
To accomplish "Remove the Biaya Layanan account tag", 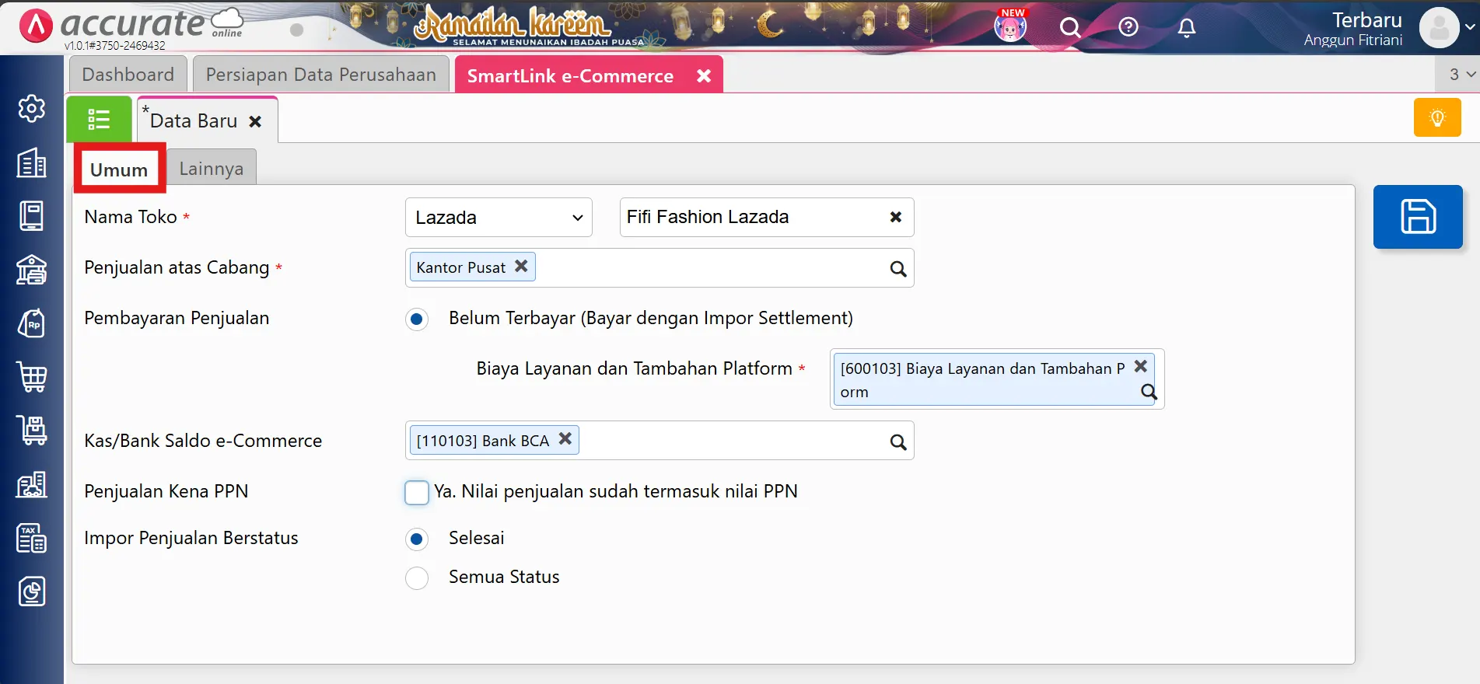I will (1141, 365).
